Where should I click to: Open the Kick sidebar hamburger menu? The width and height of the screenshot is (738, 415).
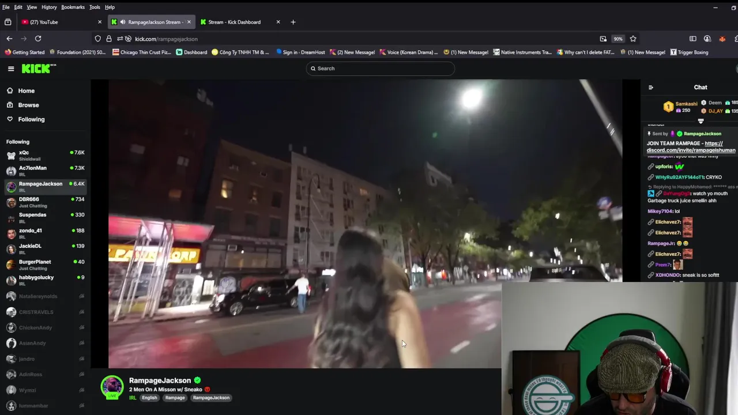pyautogui.click(x=11, y=69)
